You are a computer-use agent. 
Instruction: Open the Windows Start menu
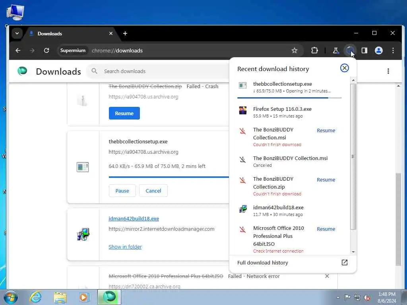[x=11, y=297]
